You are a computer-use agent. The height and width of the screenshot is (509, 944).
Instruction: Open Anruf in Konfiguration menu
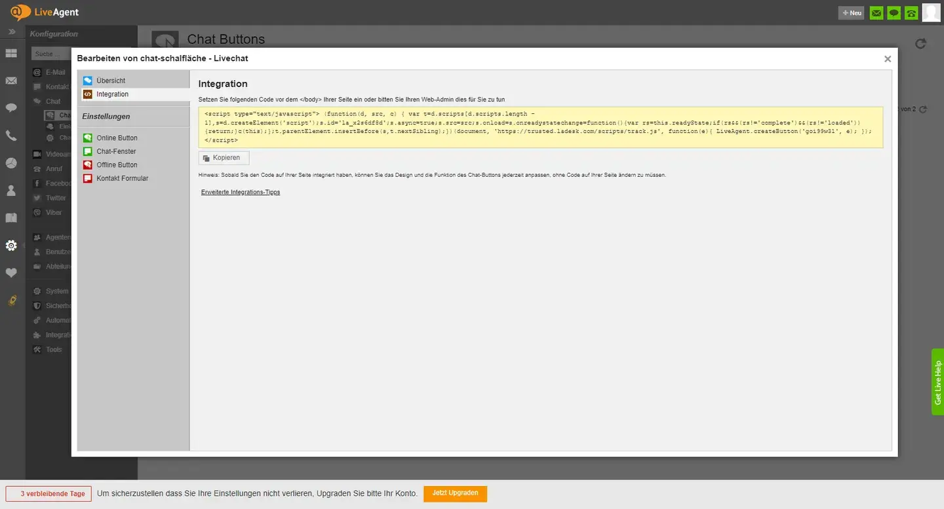(54, 169)
